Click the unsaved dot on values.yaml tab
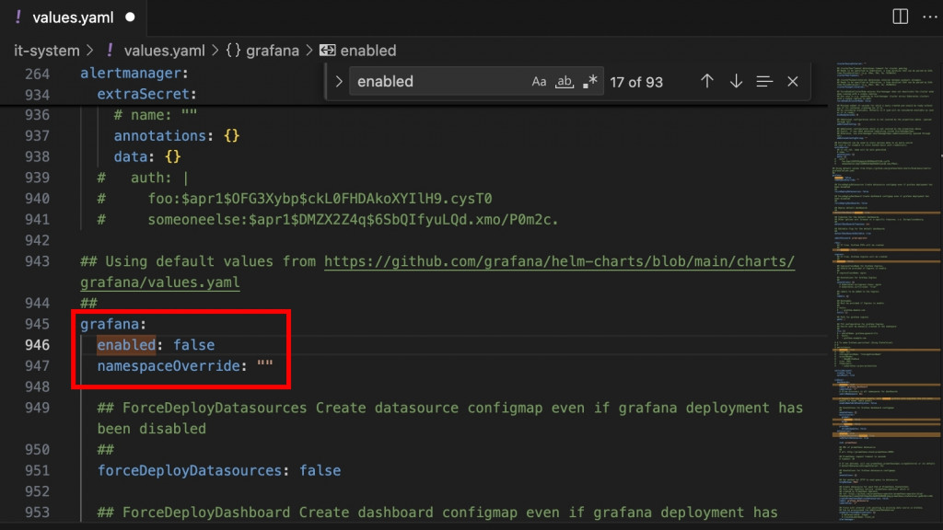The image size is (943, 530). [x=130, y=17]
